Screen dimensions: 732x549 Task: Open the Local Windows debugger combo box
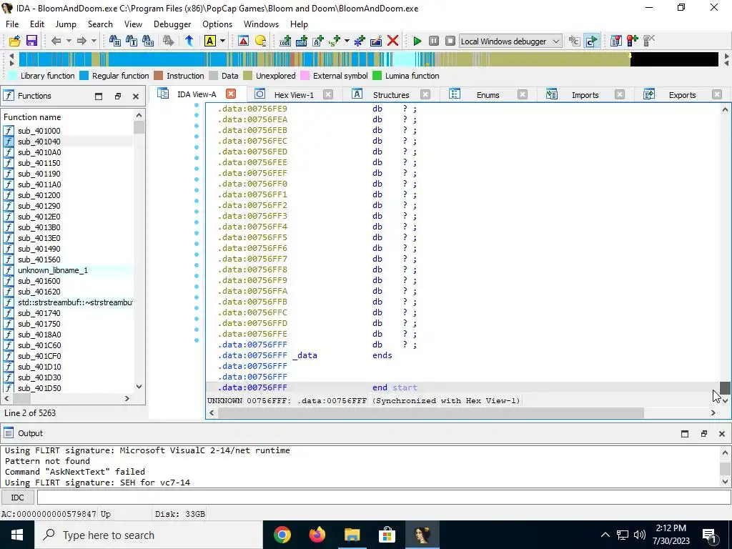(510, 41)
